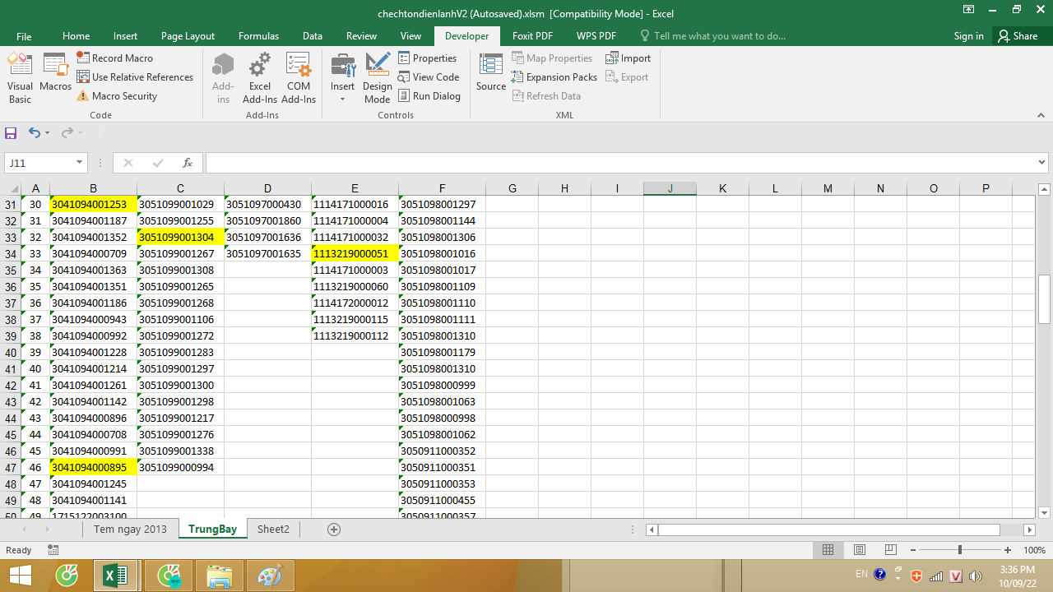Click the Record Macro icon
Screen dimensions: 1053x592
[x=83, y=58]
